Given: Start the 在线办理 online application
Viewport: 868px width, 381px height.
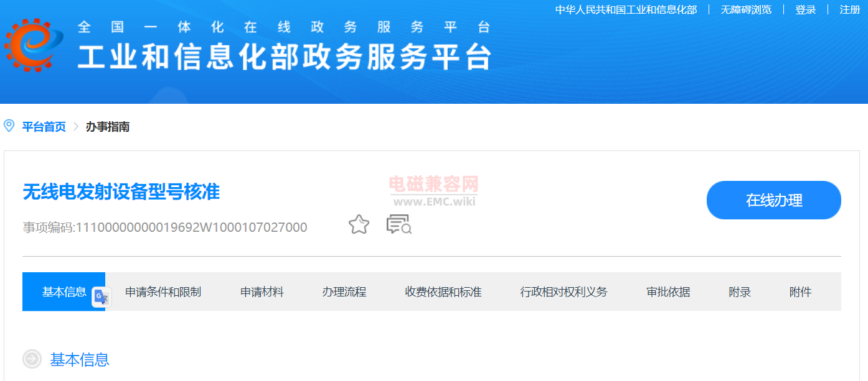Looking at the screenshot, I should click(774, 200).
